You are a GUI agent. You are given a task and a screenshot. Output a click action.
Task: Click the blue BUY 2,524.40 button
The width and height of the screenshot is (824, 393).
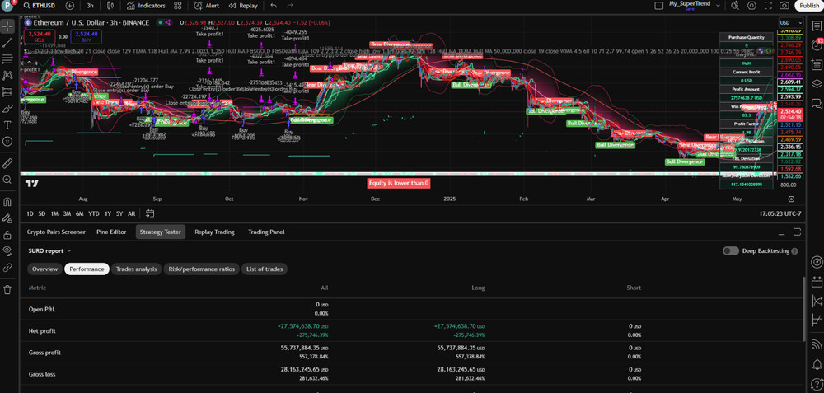tap(87, 35)
